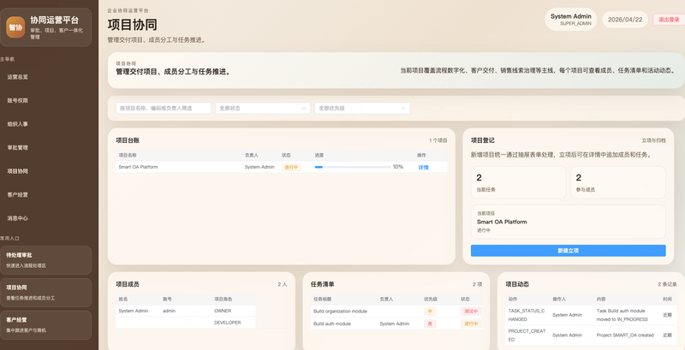
Task: Open the 全部状态 status dropdown
Action: click(x=263, y=108)
